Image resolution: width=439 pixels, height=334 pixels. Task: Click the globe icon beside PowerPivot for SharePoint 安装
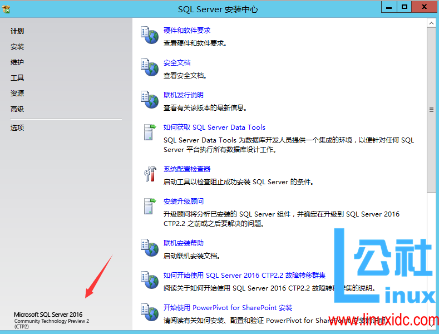150,312
